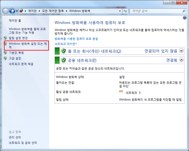This screenshot has width=189, height=151.
Task: Minimize the Windows 방화벽 window
Action: tap(167, 3)
